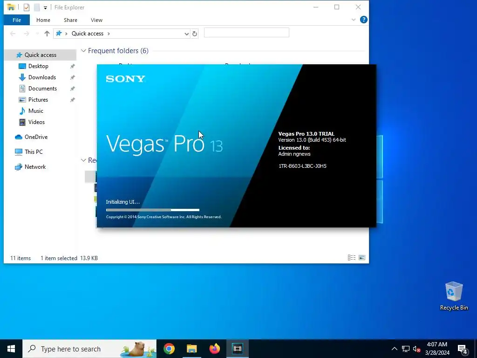Open the File tab in File Explorer
Image resolution: width=477 pixels, height=358 pixels.
click(x=17, y=20)
